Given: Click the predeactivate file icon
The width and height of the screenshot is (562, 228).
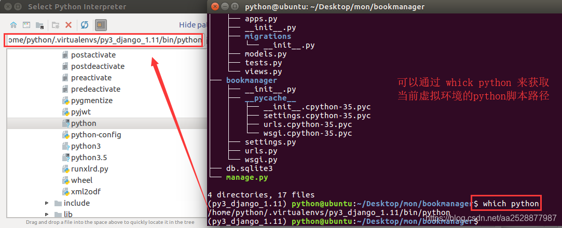Looking at the screenshot, I should point(65,89).
